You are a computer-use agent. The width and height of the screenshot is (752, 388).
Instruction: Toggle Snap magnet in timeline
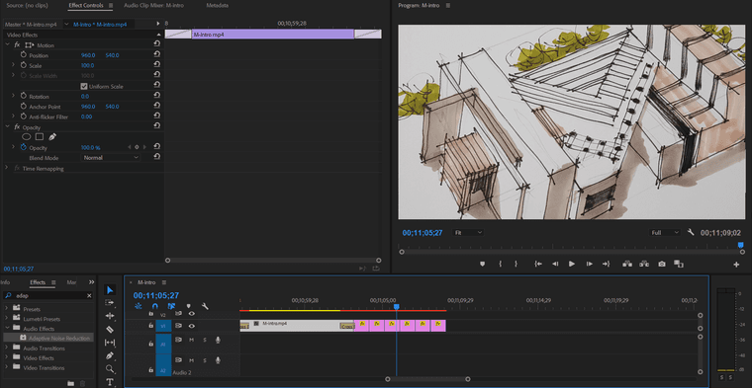155,306
